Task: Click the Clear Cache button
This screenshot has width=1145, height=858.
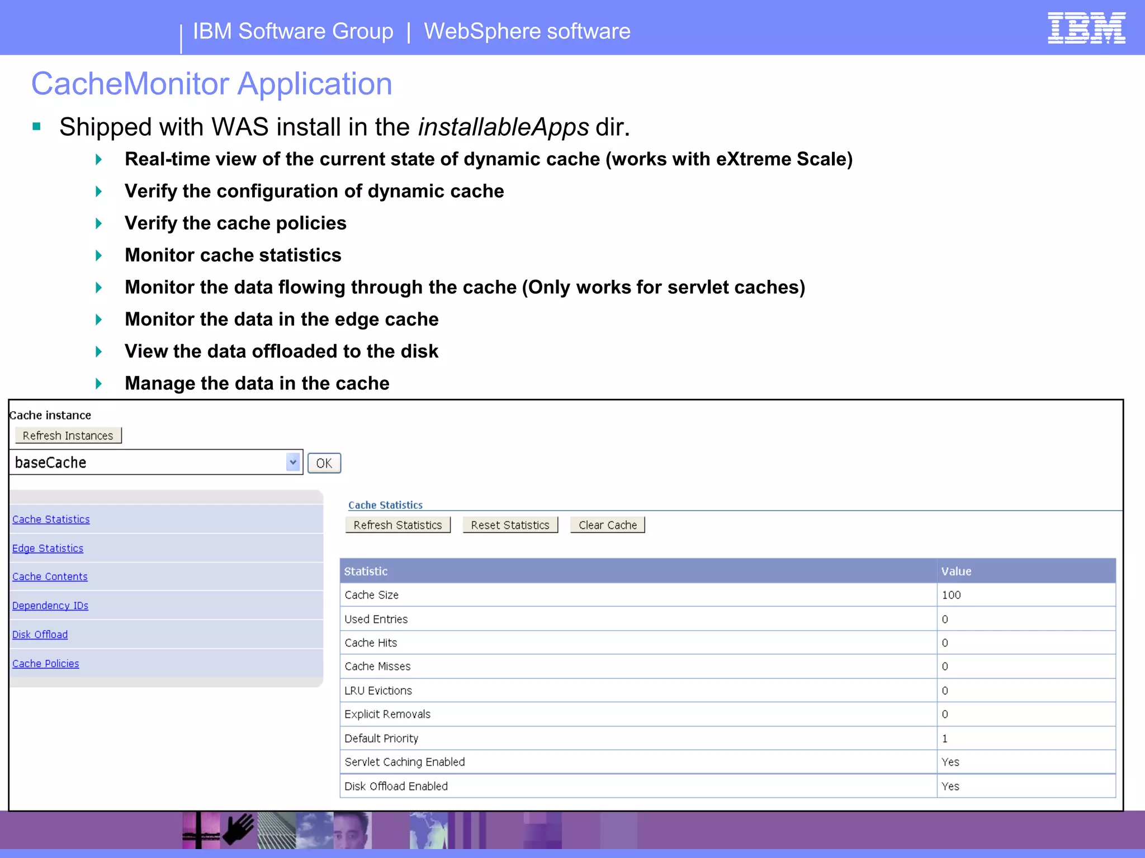Action: [x=608, y=525]
